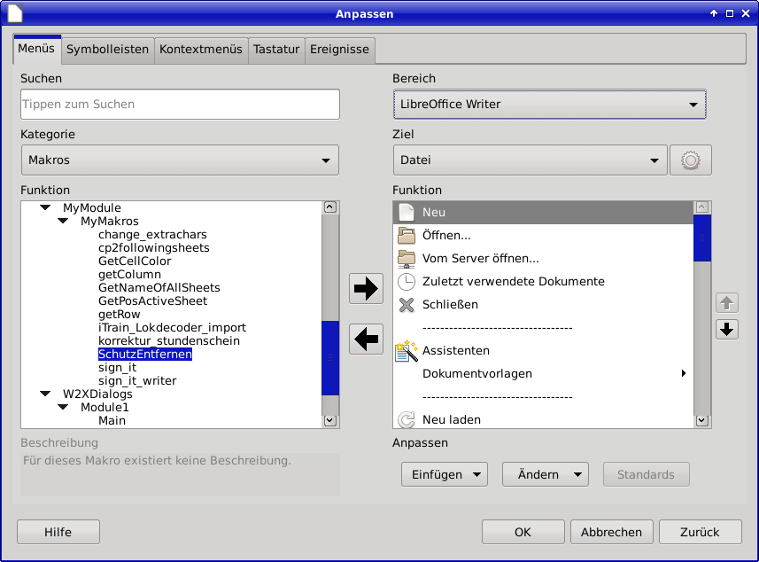Select the Schließen menu entry
The image size is (759, 562).
pos(450,305)
